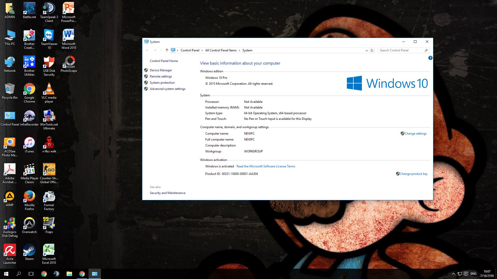The image size is (497, 279).
Task: Show hidden system tray icons
Action: tap(453, 274)
